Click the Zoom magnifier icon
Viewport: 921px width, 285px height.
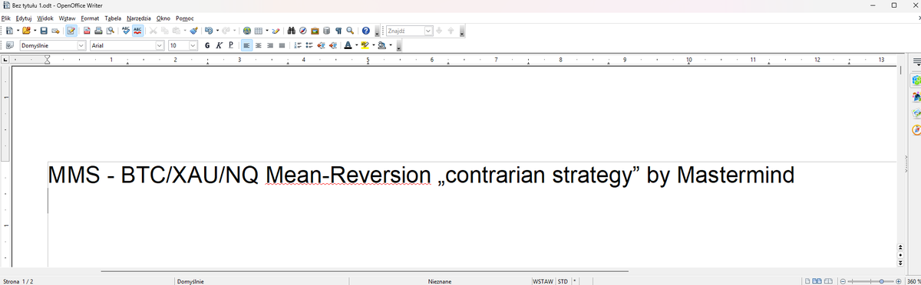coord(350,31)
